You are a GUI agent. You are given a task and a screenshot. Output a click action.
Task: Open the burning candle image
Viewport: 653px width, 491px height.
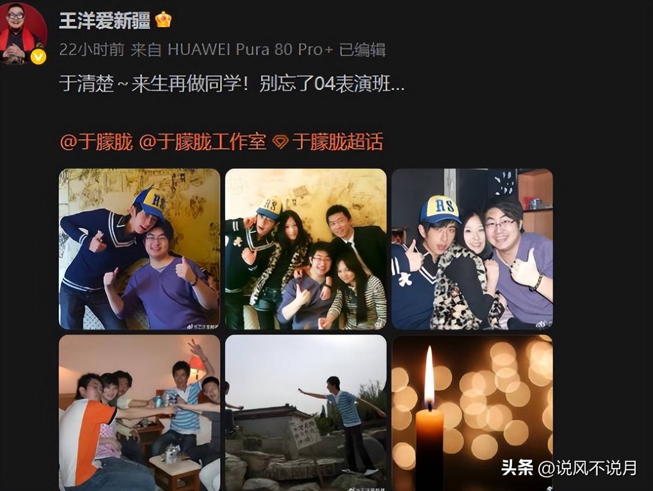[x=472, y=413]
